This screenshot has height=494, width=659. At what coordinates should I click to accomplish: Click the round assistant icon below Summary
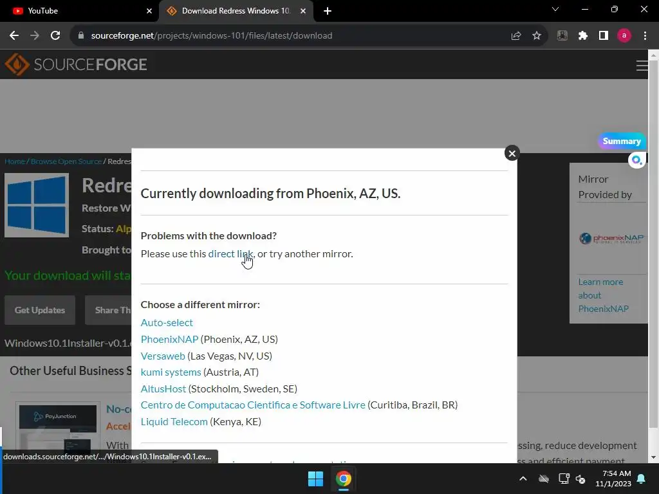[636, 160]
